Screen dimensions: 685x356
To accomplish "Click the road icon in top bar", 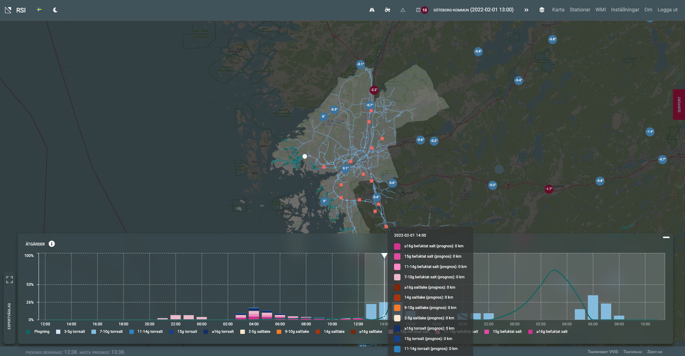I will tap(372, 10).
